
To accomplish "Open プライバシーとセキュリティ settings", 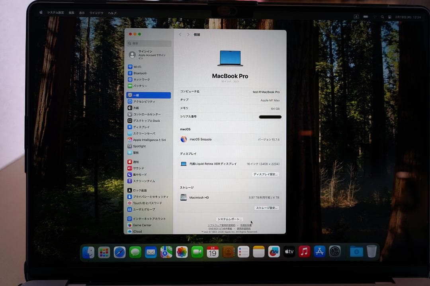I will tap(149, 197).
